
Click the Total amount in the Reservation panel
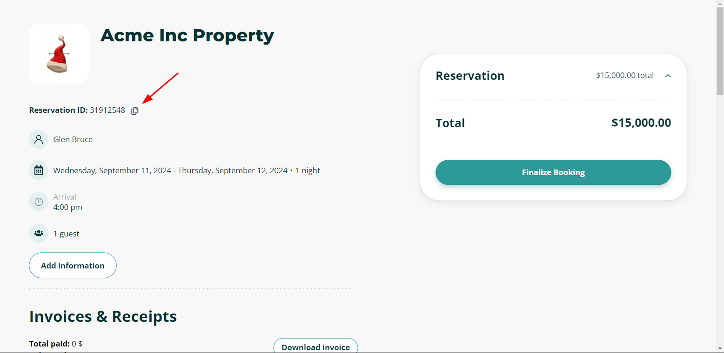point(641,123)
